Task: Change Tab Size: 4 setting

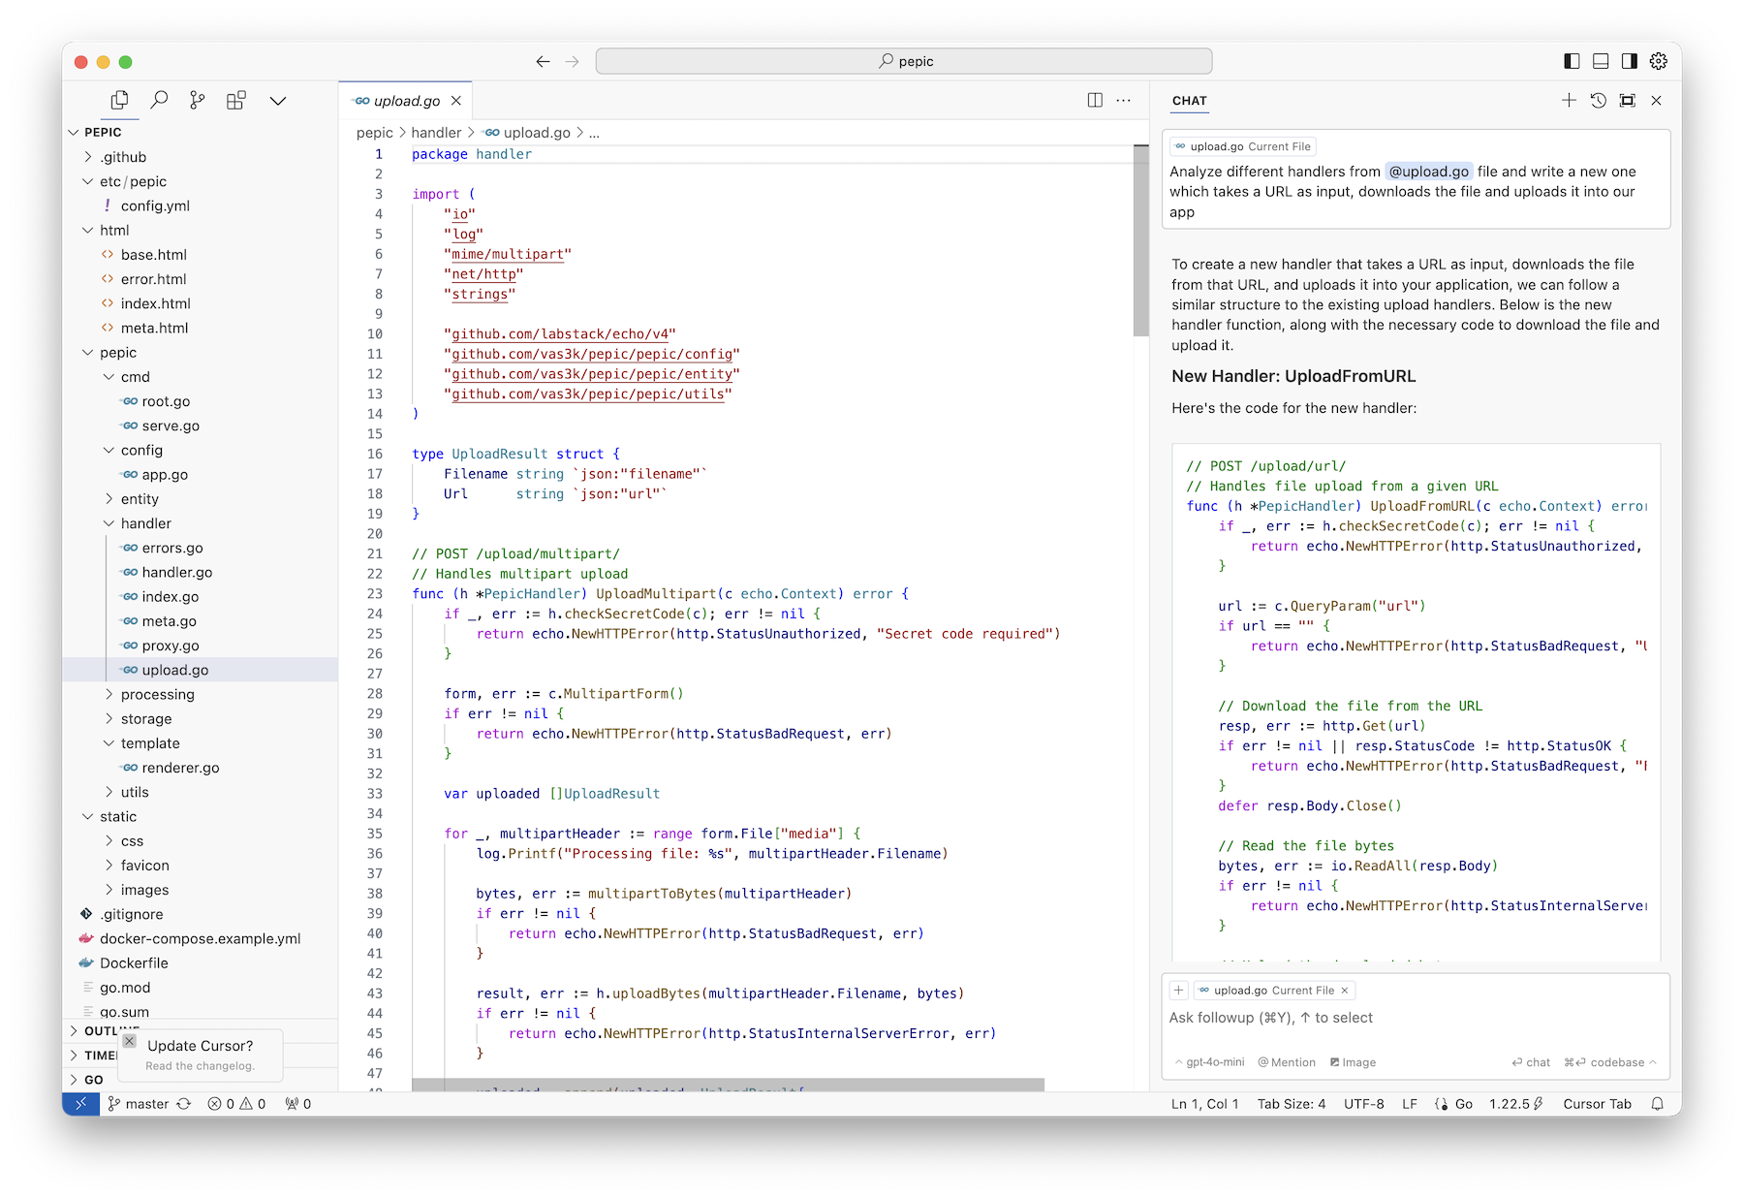Action: click(x=1291, y=1103)
